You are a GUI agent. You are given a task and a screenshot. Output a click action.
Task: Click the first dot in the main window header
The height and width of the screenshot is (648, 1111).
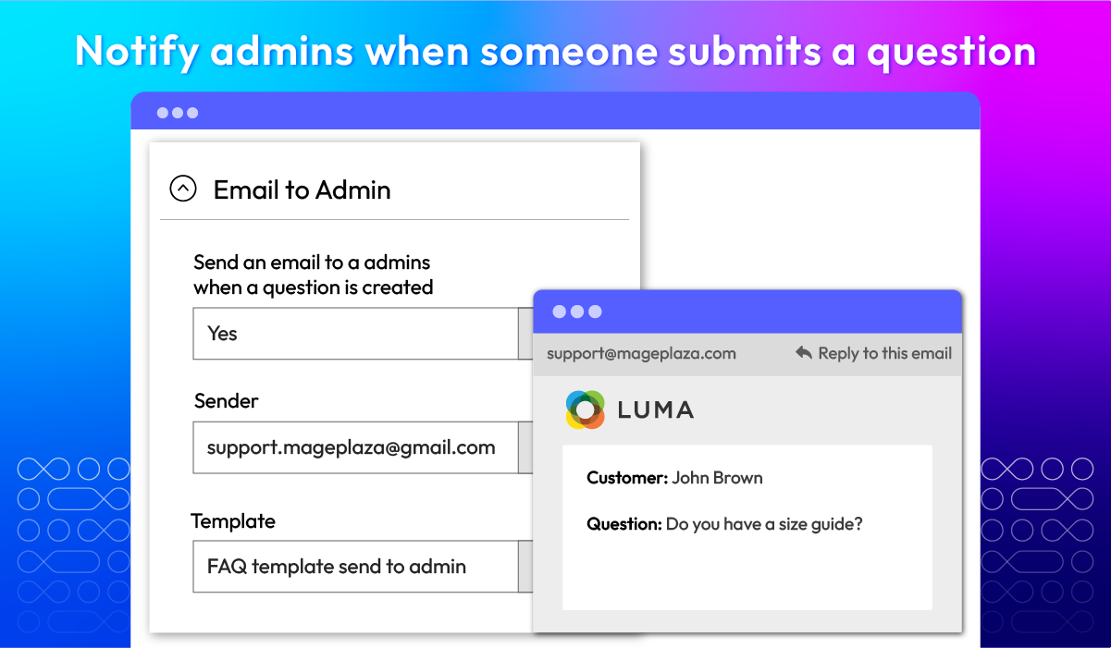[163, 113]
